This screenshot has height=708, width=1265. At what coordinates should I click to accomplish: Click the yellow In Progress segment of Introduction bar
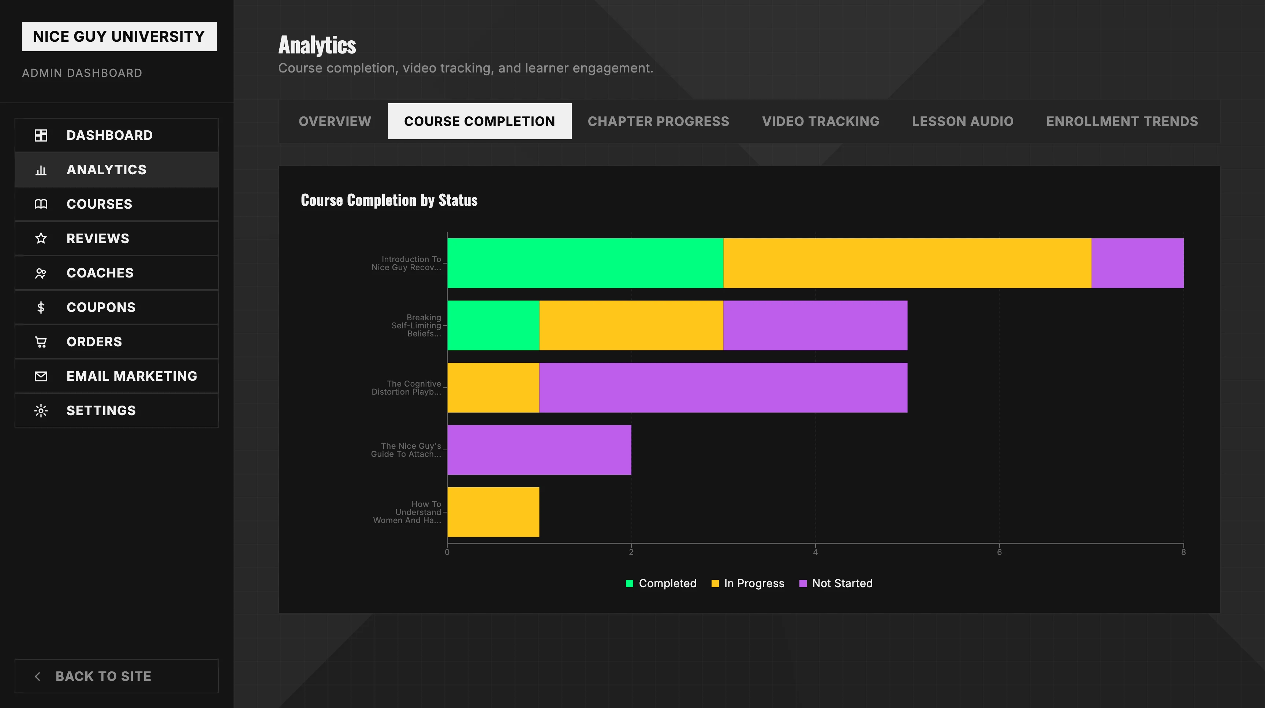coord(907,263)
